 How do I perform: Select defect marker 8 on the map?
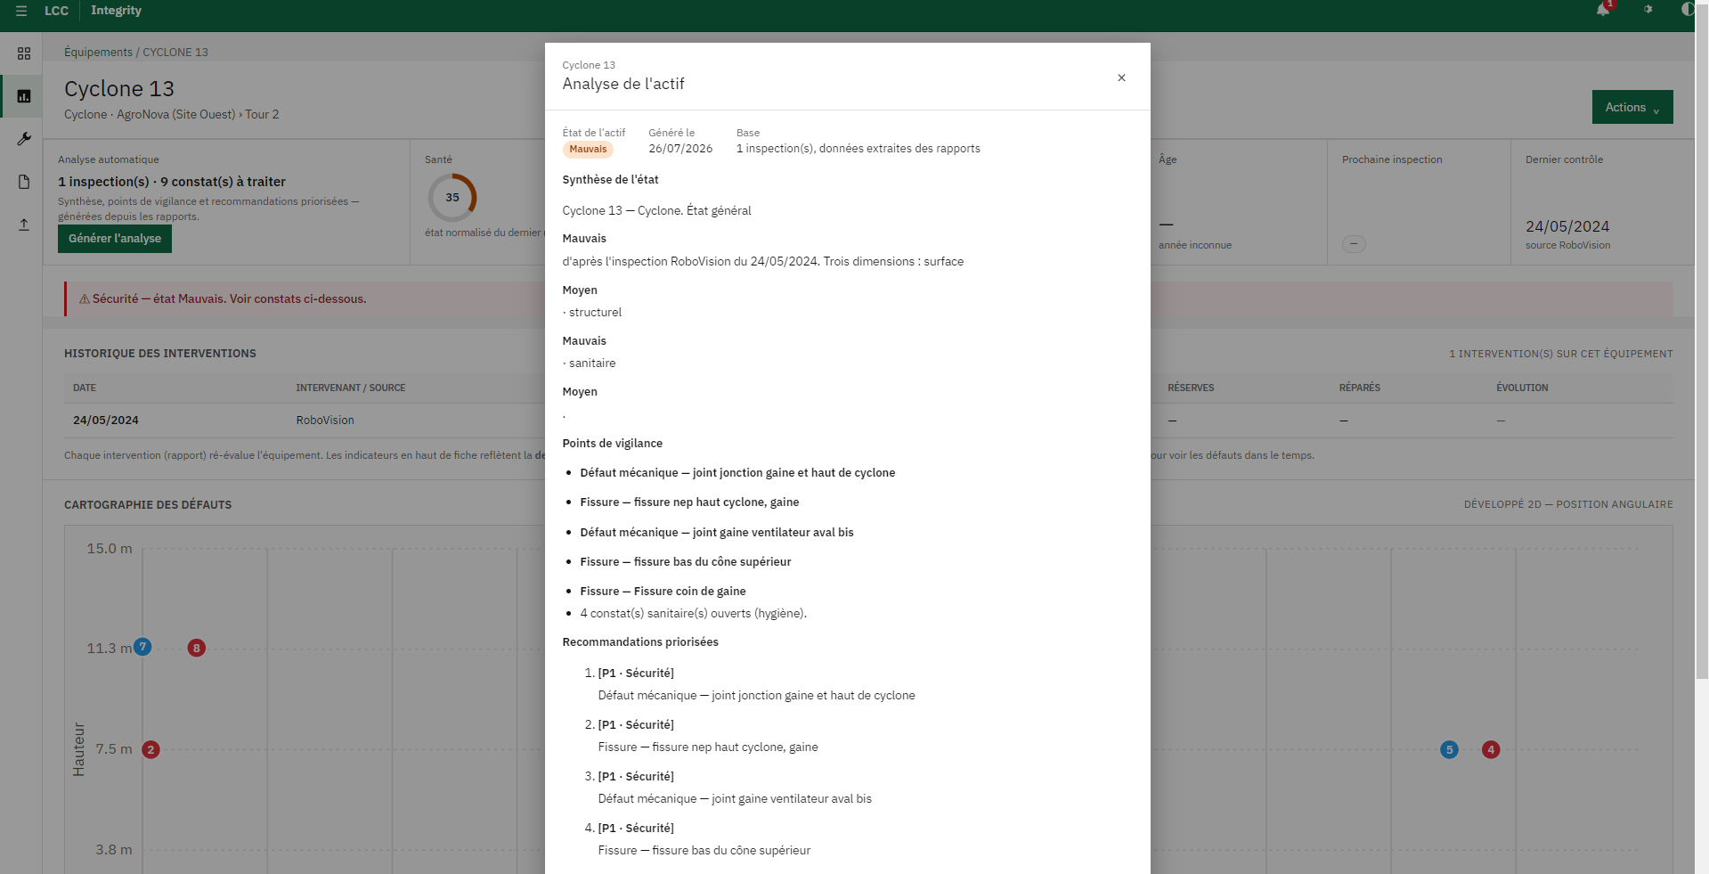coord(197,648)
